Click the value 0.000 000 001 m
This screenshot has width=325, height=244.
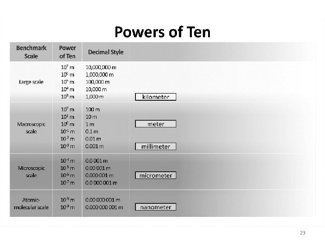click(104, 207)
